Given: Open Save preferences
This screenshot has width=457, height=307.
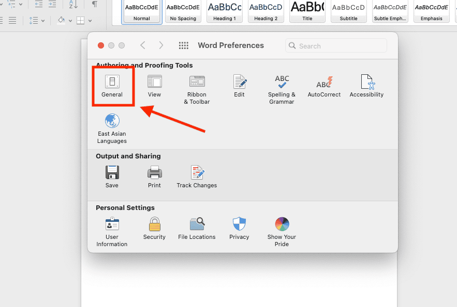Looking at the screenshot, I should (x=112, y=176).
